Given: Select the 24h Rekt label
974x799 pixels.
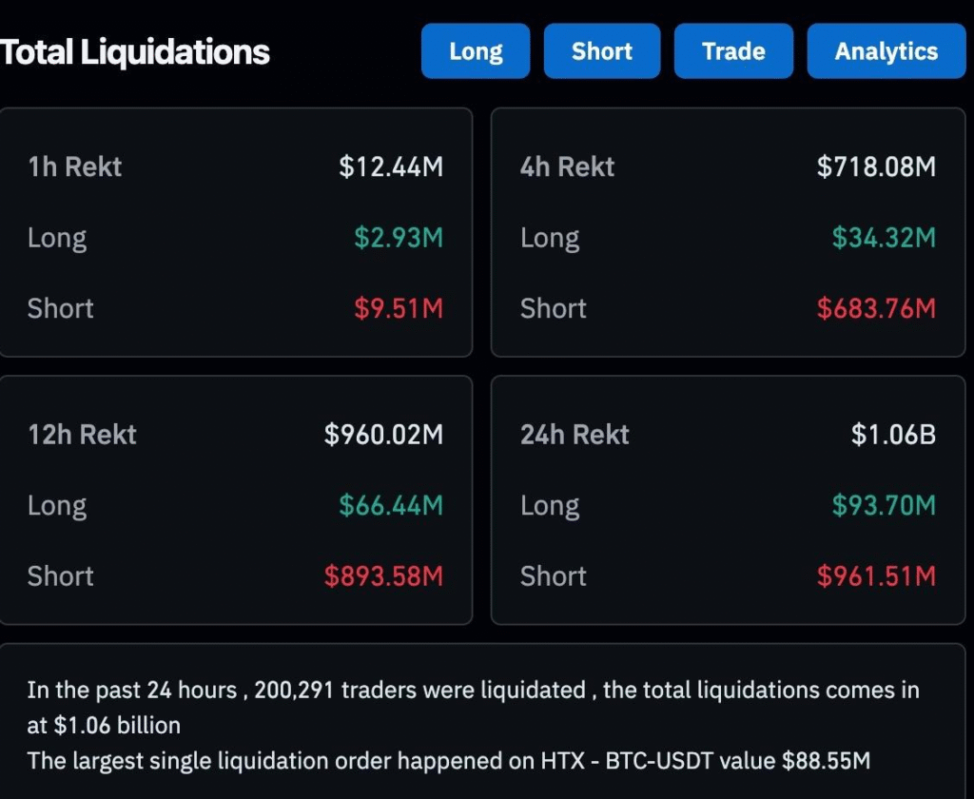Looking at the screenshot, I should tap(575, 435).
